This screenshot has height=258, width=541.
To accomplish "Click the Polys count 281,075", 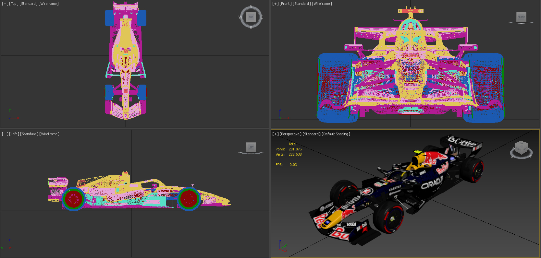I will [x=295, y=149].
